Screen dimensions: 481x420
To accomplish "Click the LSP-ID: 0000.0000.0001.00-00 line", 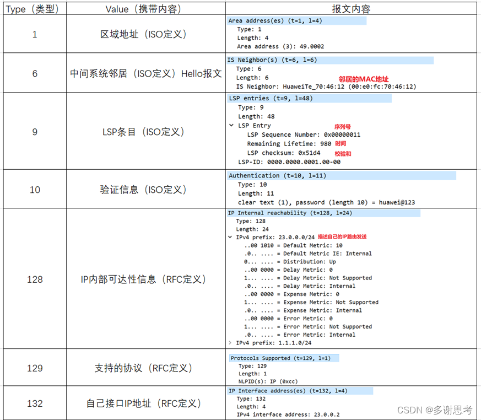I will click(x=289, y=162).
